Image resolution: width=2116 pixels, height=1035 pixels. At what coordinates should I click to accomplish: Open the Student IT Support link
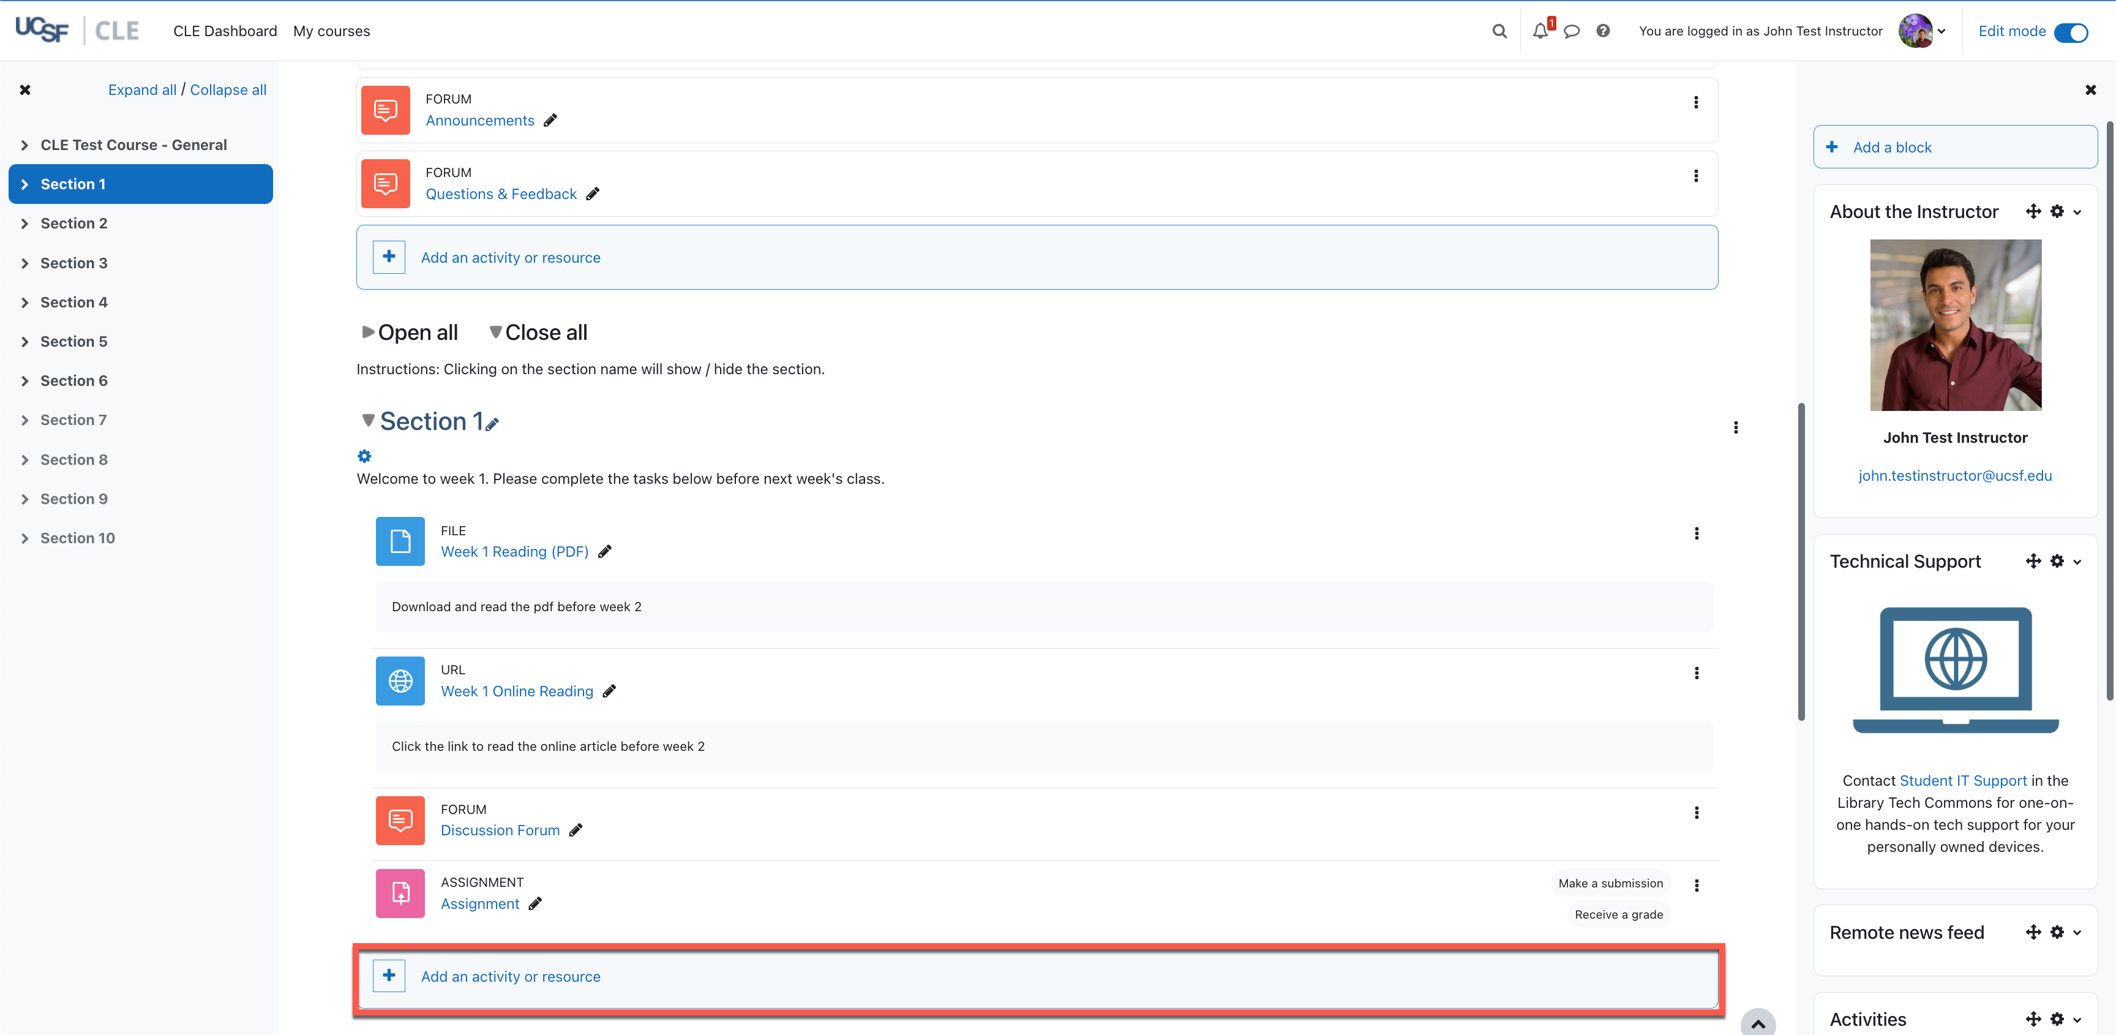[x=1962, y=780]
